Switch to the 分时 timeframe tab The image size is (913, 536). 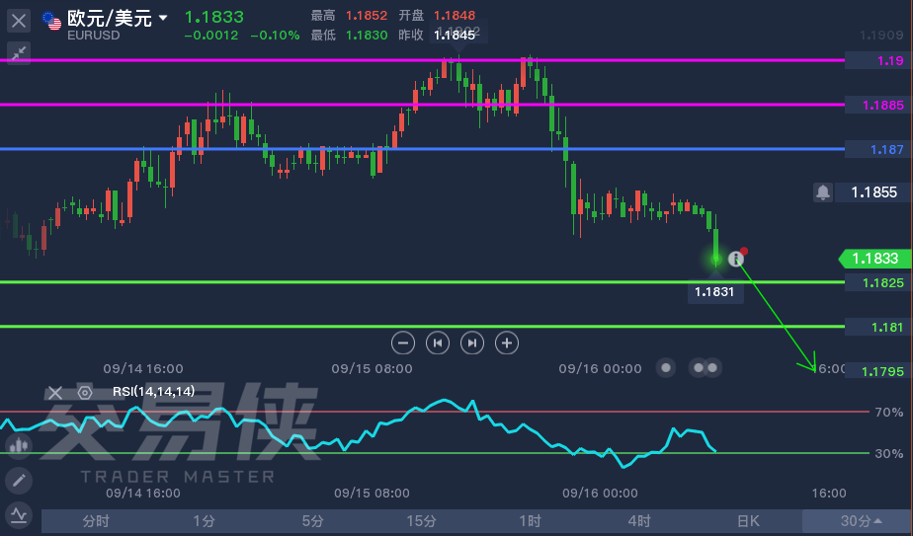click(96, 521)
